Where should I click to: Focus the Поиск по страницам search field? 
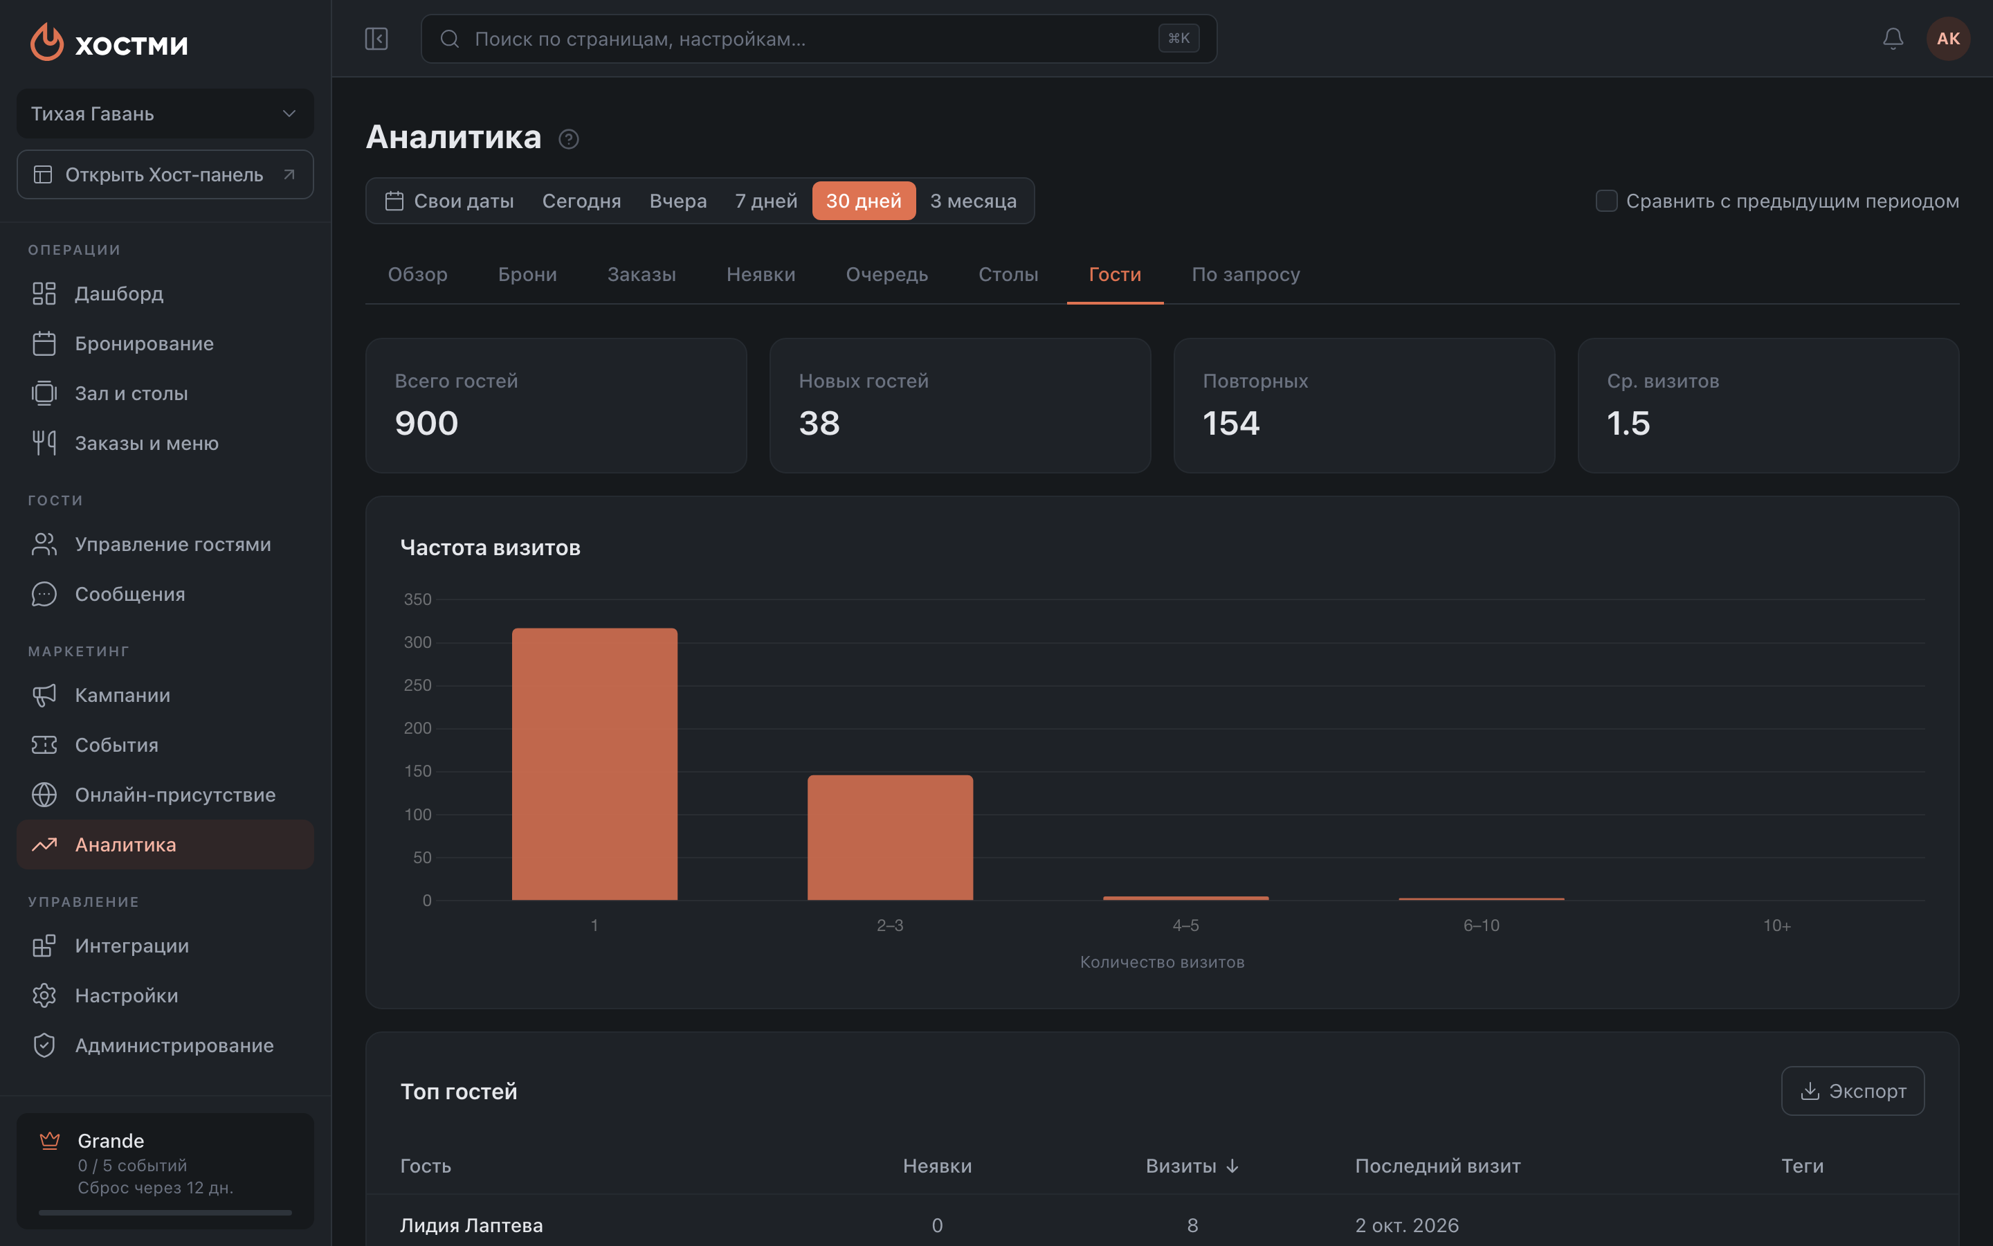pos(819,39)
